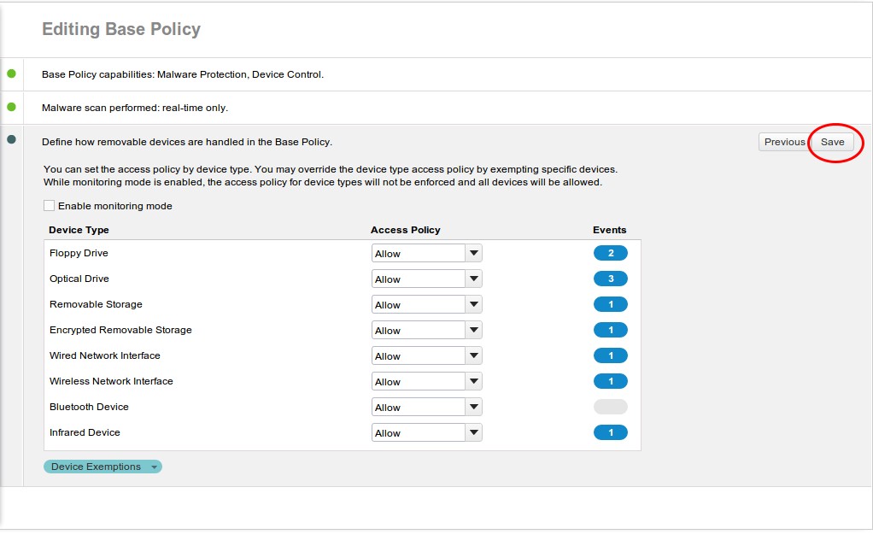Click green status dot for Base Policy capabilities
The width and height of the screenshot is (873, 546).
[x=11, y=73]
